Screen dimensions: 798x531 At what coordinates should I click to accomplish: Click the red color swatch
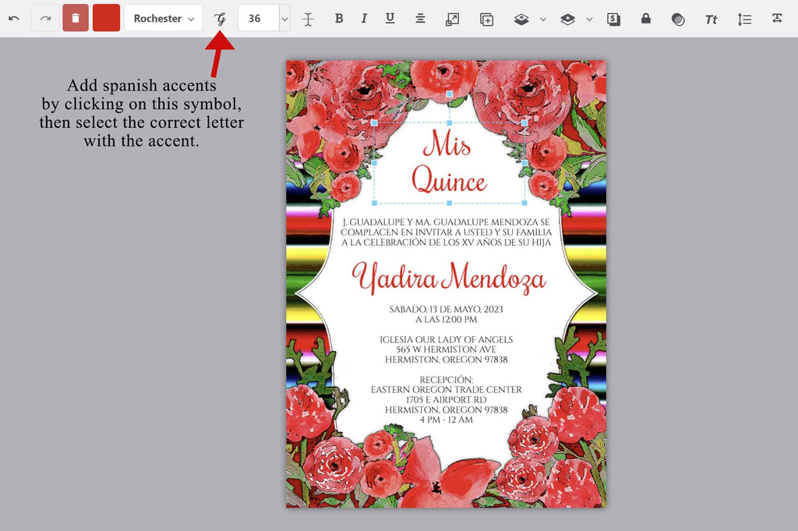coord(105,17)
